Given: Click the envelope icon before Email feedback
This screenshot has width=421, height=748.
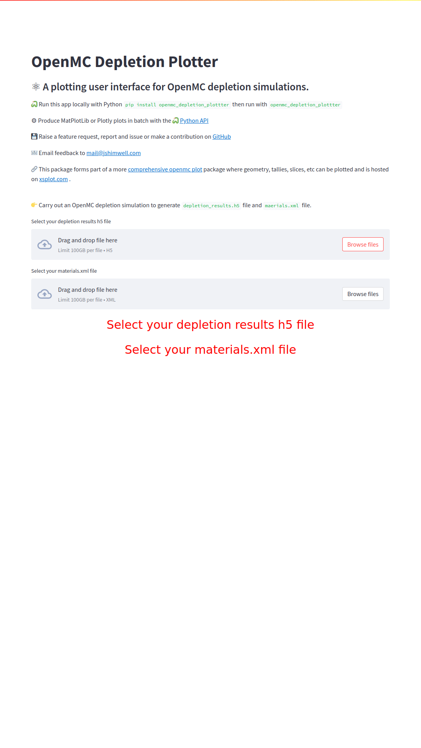Looking at the screenshot, I should point(34,153).
